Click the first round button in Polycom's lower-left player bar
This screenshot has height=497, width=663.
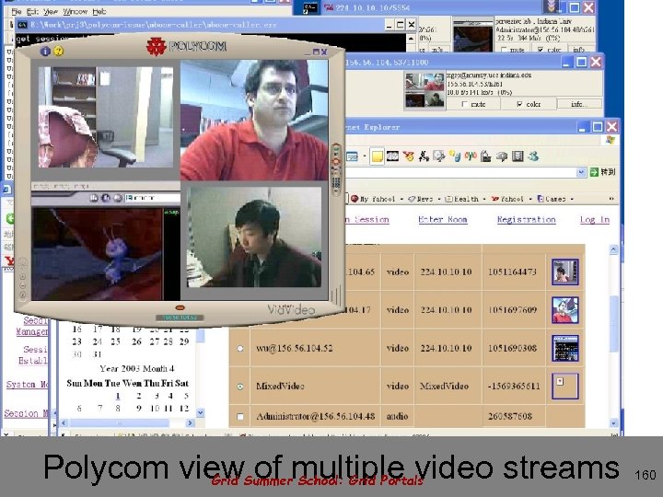[x=94, y=198]
